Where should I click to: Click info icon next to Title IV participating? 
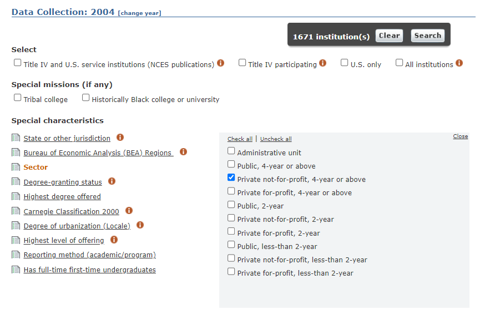point(322,63)
